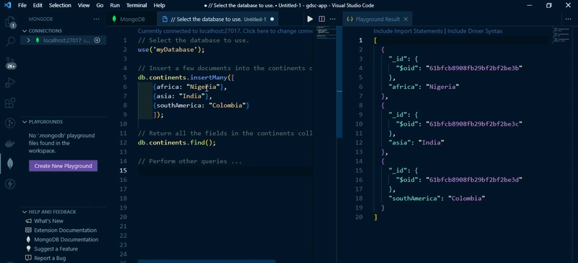Click the playground editor minimap
The image size is (578, 263).
click(x=326, y=33)
